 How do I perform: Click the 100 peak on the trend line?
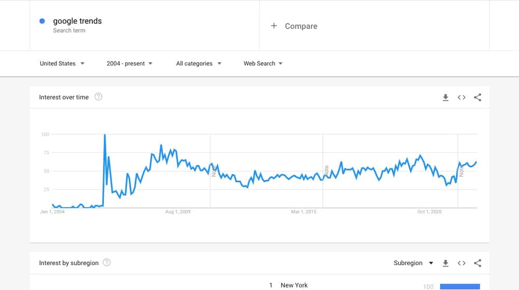click(105, 135)
